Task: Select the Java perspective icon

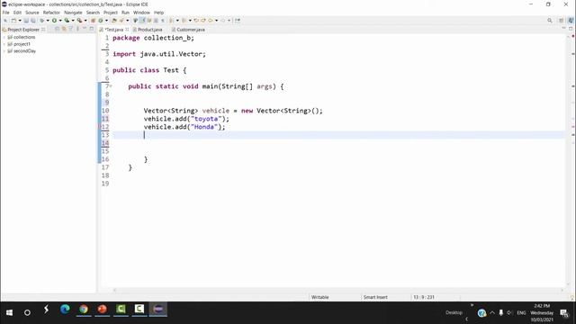Action: tap(571, 21)
